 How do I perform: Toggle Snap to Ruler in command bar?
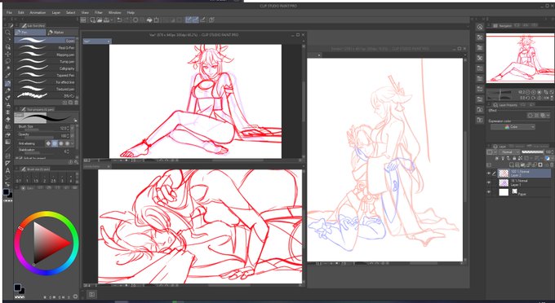point(189,20)
